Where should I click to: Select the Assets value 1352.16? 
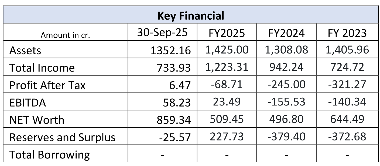[x=170, y=51]
